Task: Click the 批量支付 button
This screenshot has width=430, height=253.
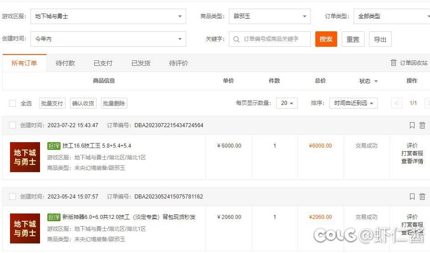Action: [x=52, y=103]
